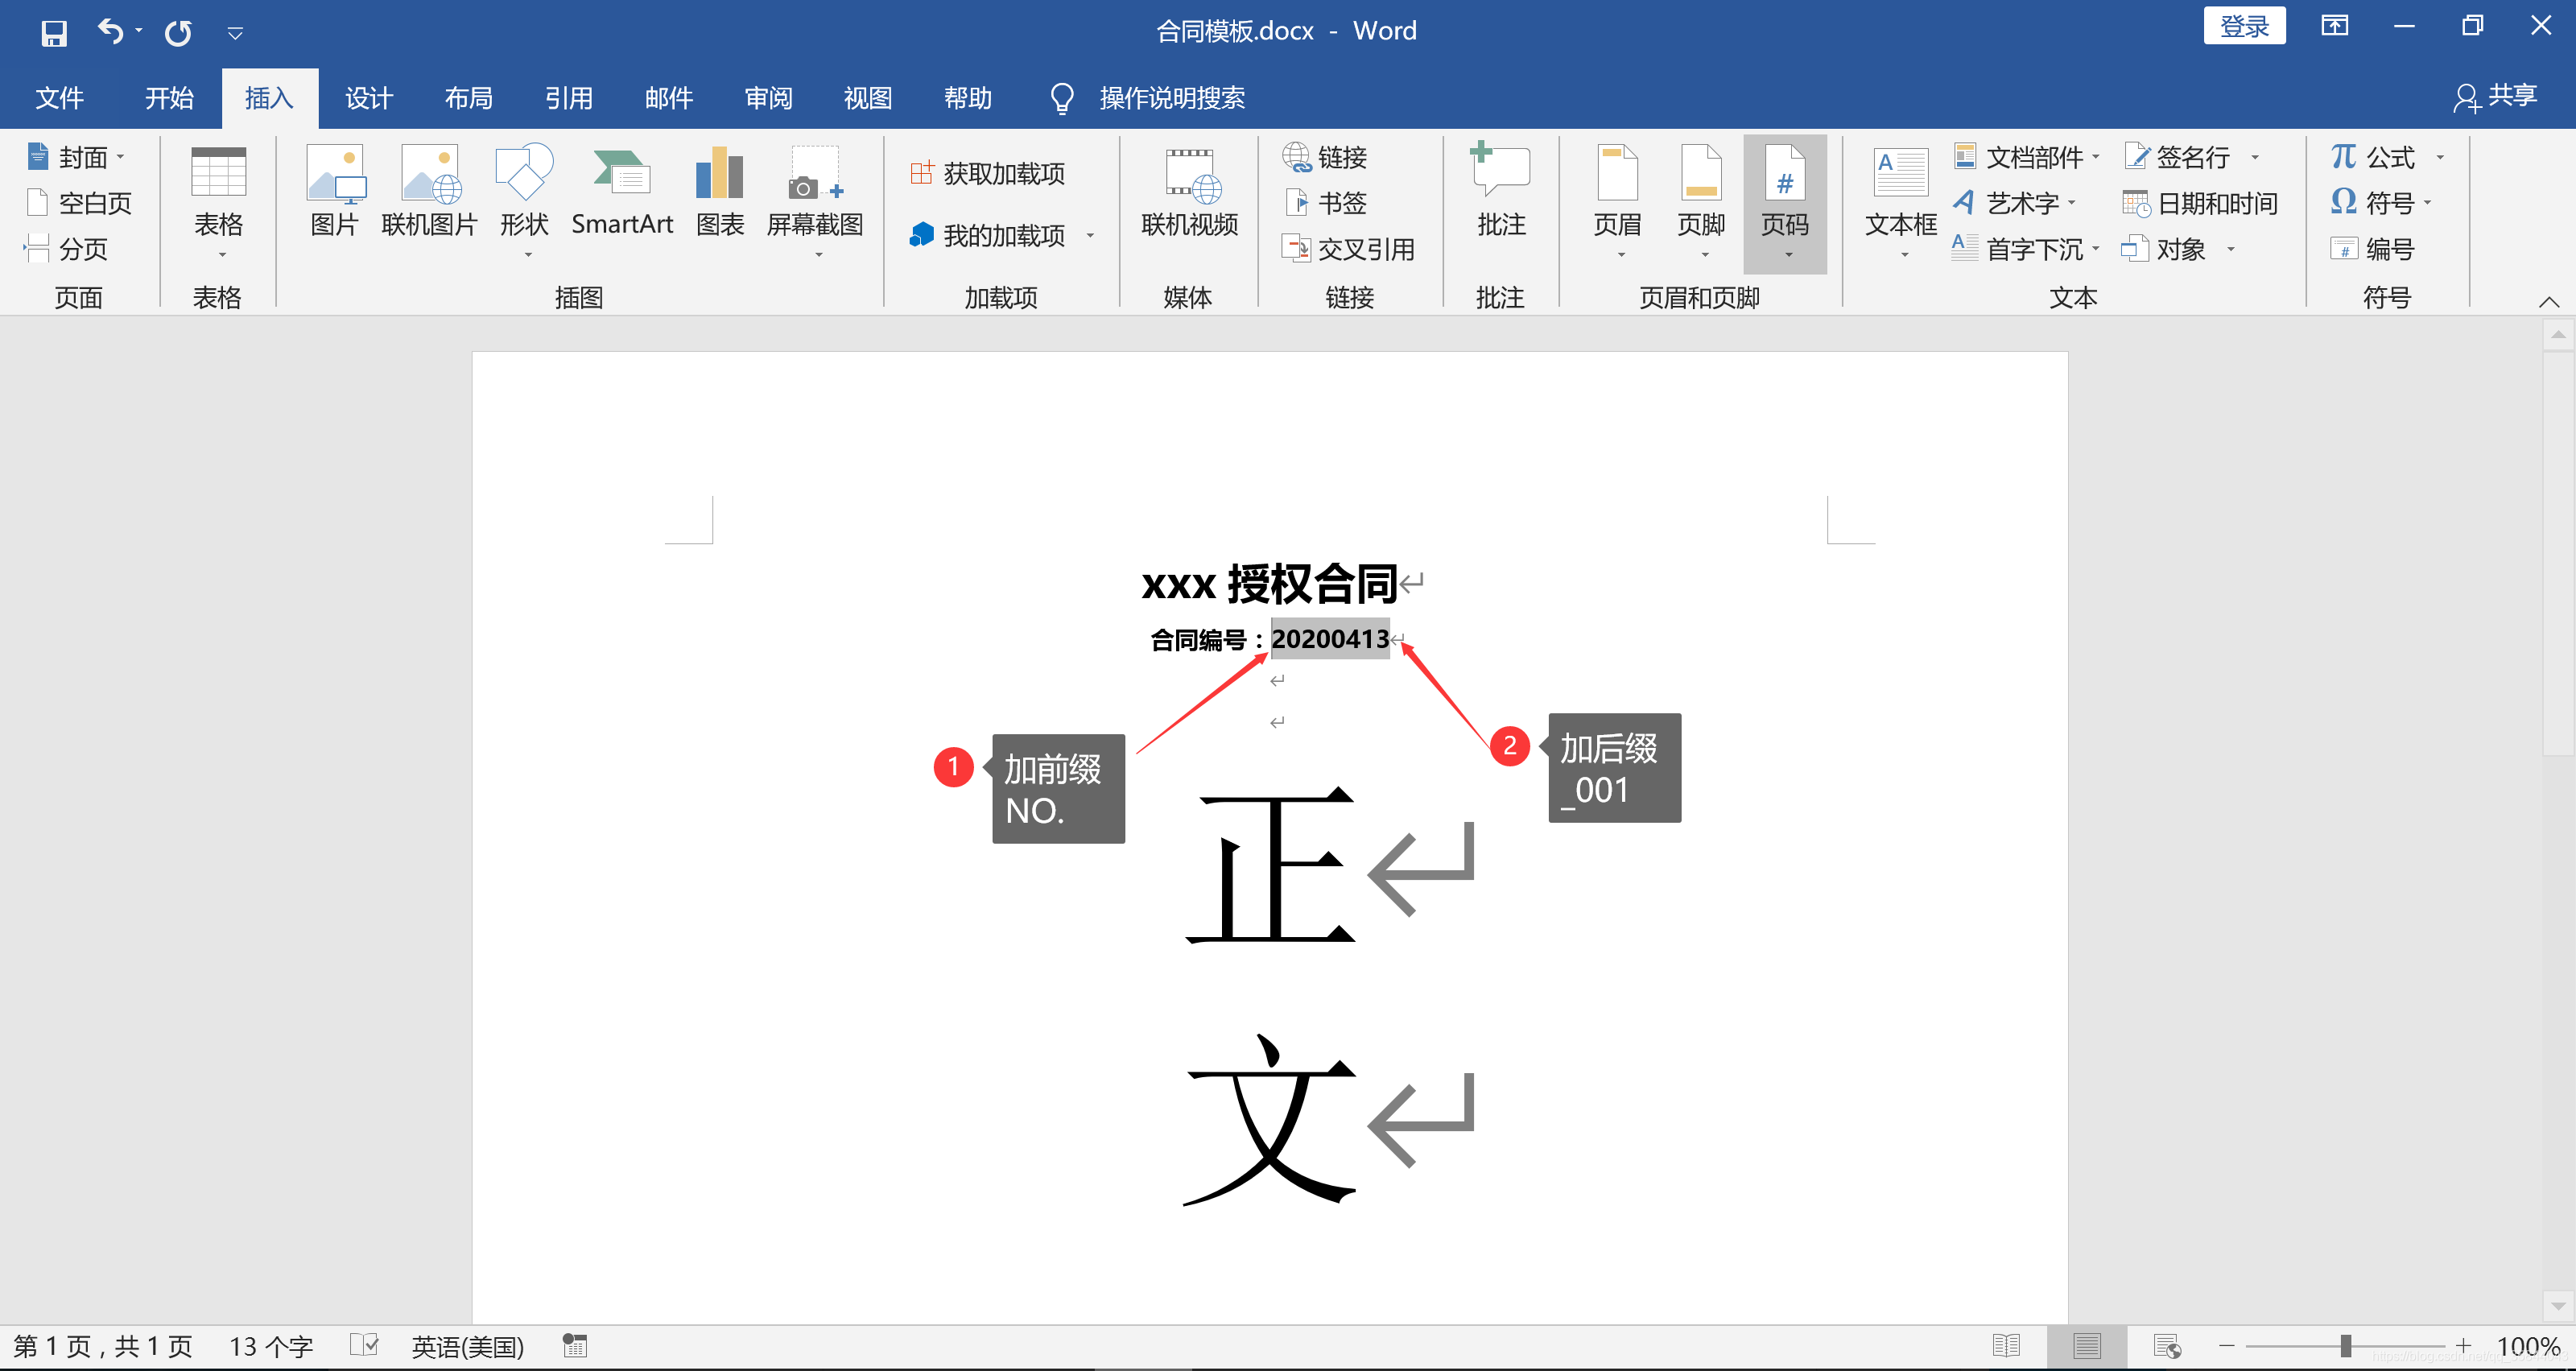This screenshot has height=1371, width=2576.
Task: Open the Online Video (联机视频) tool
Action: click(1189, 192)
